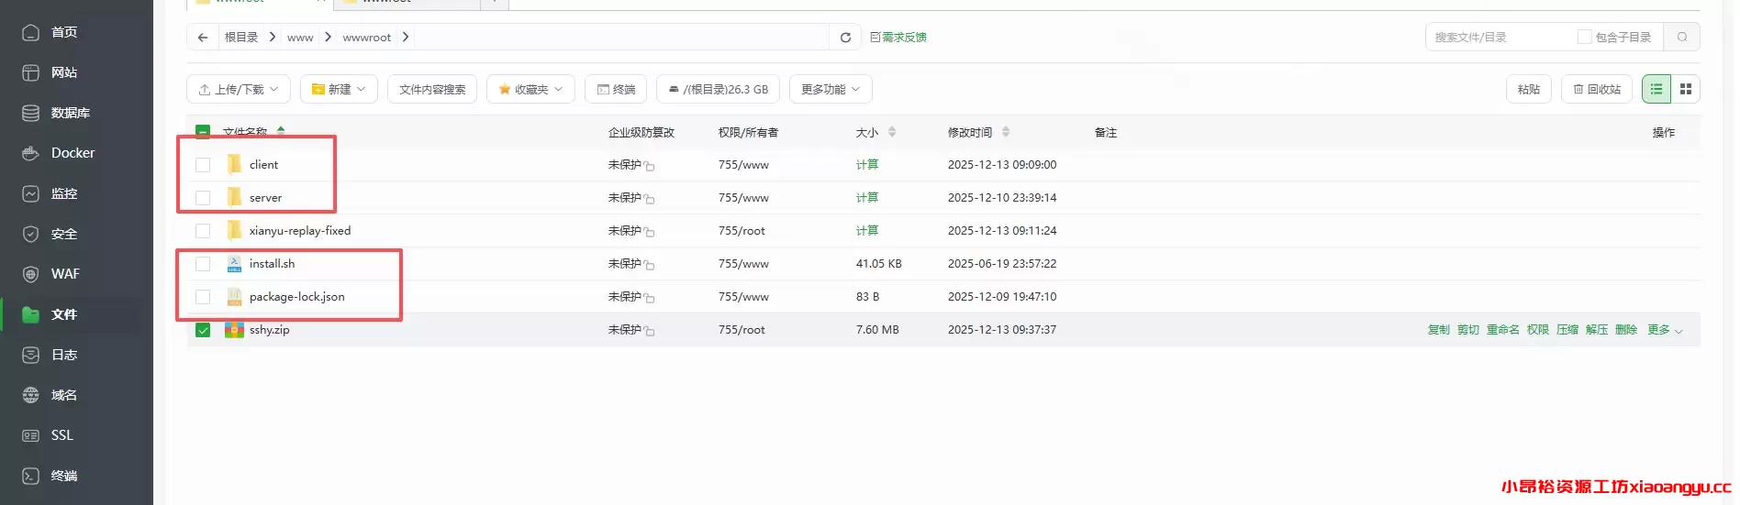Open 监控 in the sidebar
Viewport: 1740px width, 505px height.
[x=63, y=193]
